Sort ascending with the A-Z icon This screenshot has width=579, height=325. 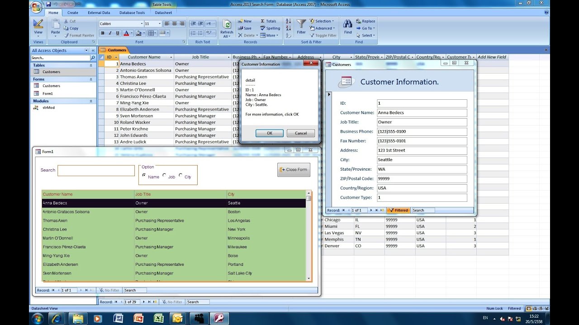coord(288,21)
